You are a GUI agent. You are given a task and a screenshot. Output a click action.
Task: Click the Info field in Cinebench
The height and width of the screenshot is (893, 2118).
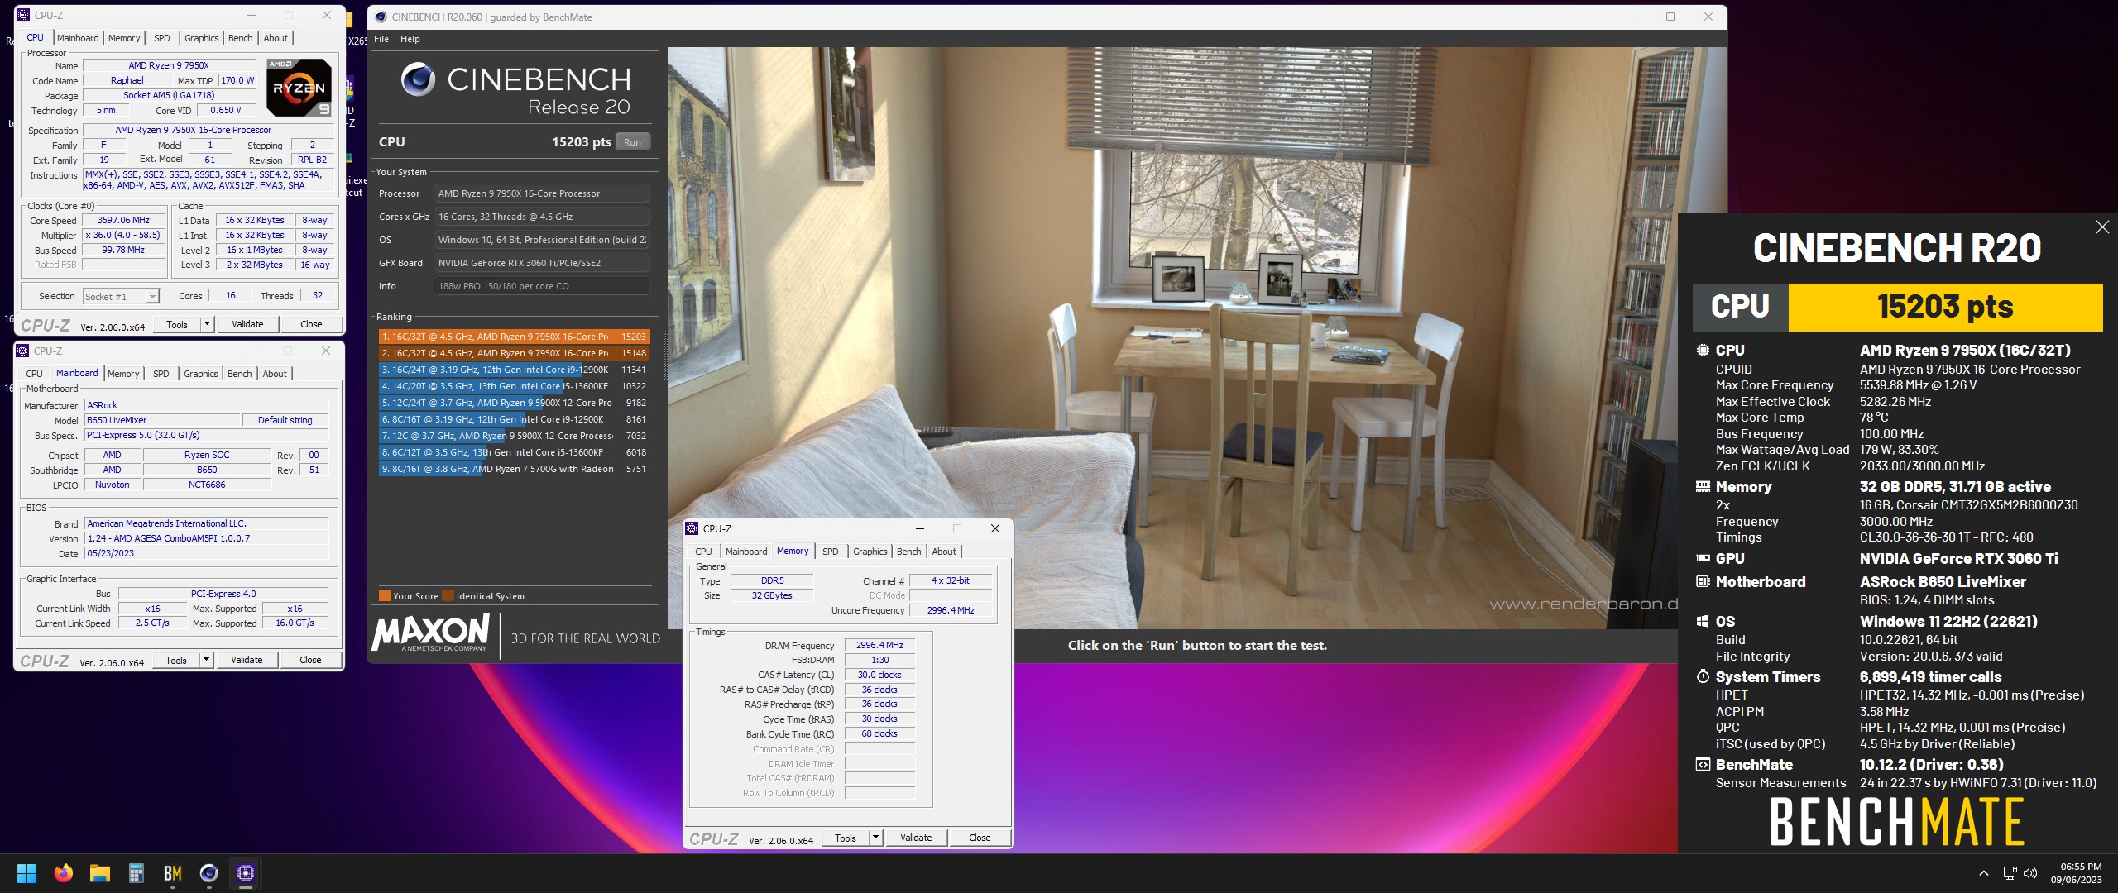[542, 286]
